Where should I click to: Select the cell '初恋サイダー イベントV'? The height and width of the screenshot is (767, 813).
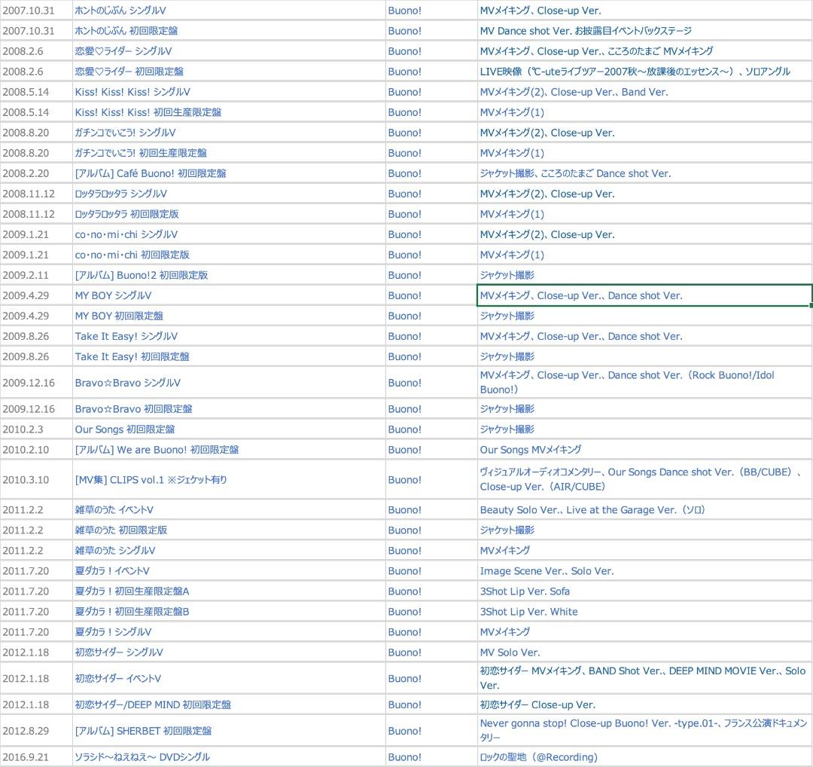[229, 678]
